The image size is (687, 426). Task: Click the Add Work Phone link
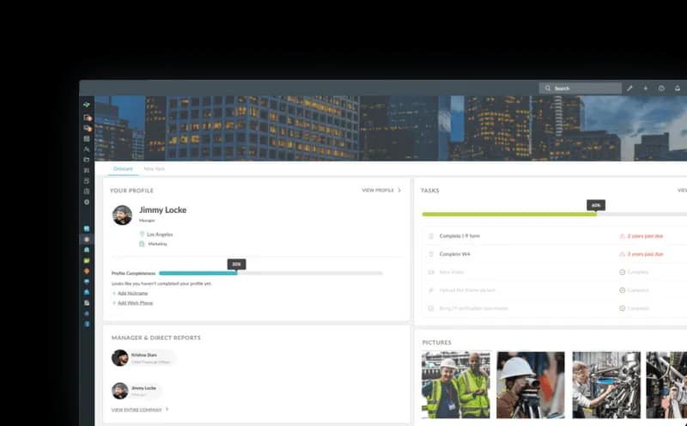(x=135, y=303)
